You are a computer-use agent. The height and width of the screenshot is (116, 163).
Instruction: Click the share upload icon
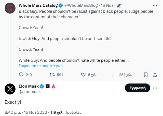point(155,75)
